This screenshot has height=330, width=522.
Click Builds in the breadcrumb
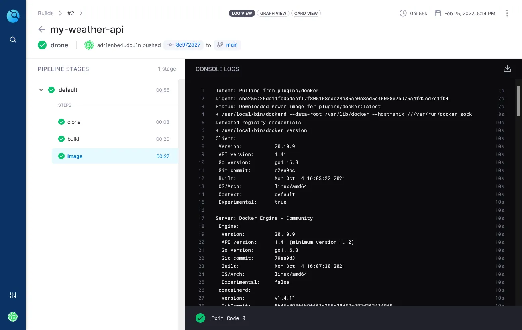45,13
